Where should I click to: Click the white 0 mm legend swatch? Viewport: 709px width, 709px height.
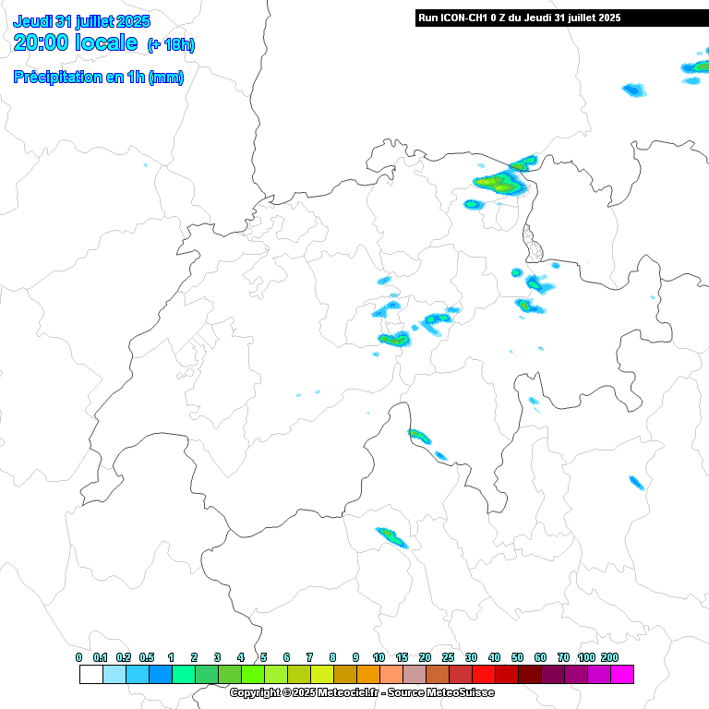coord(91,674)
